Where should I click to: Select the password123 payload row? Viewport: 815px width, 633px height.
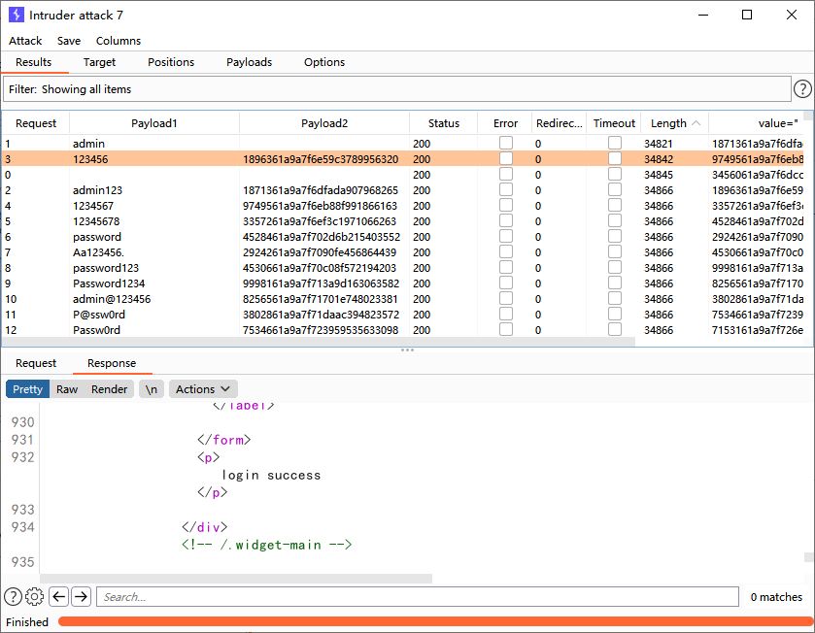(403, 268)
